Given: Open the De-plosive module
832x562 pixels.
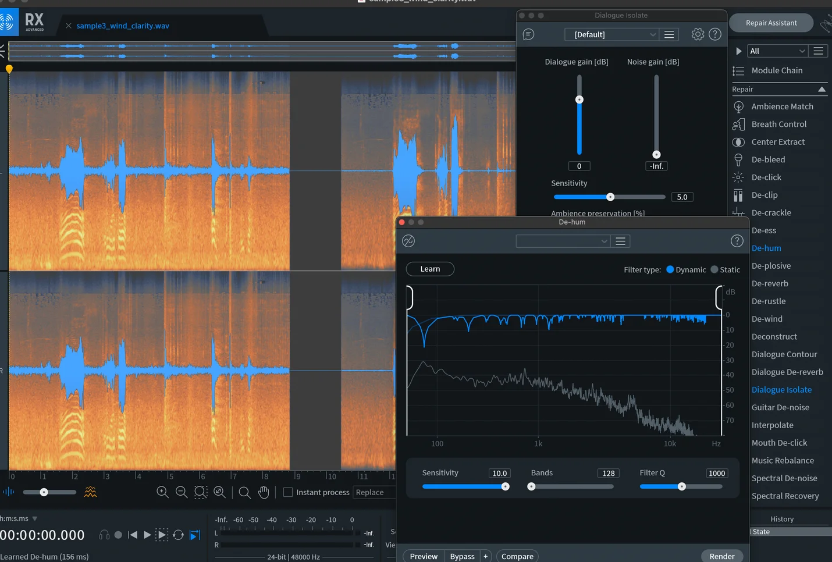Looking at the screenshot, I should [771, 266].
